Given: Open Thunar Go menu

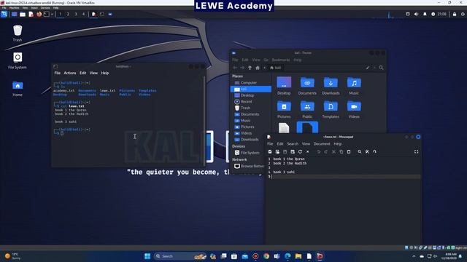Looking at the screenshot, I should pyautogui.click(x=266, y=60).
